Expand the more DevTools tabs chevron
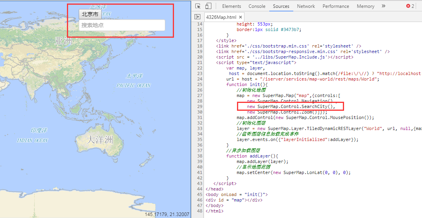Image resolution: width=422 pixels, height=218 pixels. tap(383, 6)
